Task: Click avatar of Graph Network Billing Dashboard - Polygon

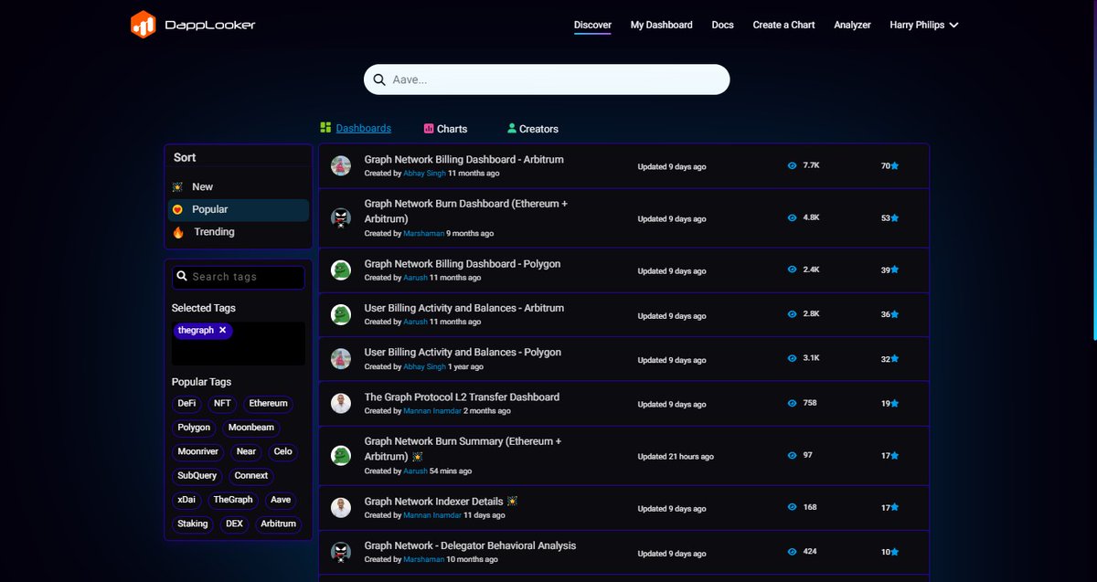Action: coord(341,270)
